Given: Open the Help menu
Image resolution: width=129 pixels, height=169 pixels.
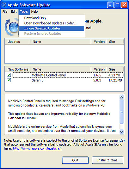Looking at the screenshot, I should click(x=34, y=12).
